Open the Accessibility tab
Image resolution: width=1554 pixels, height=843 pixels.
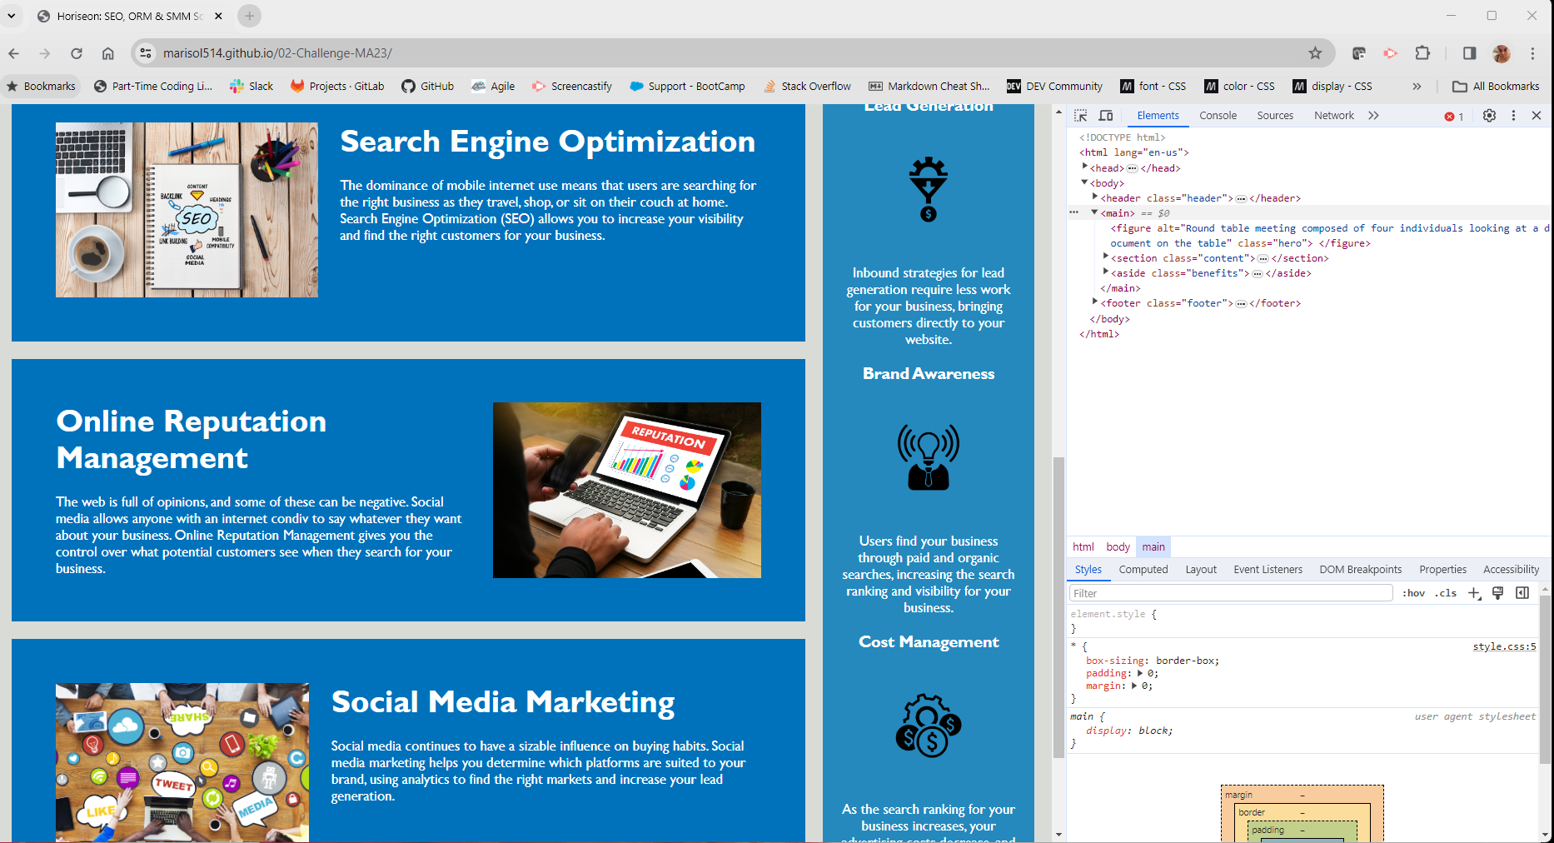1511,570
